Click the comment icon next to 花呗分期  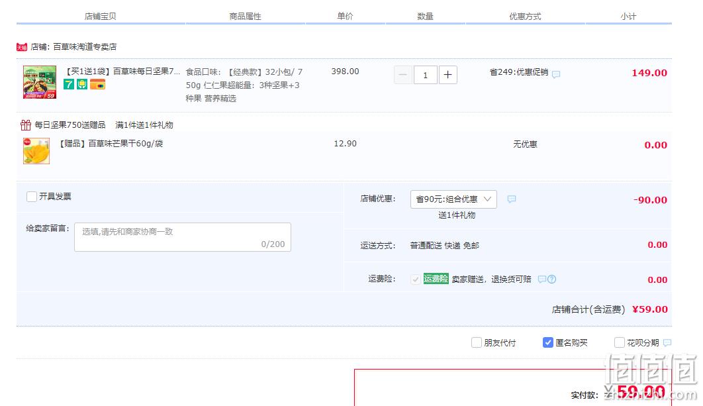667,342
